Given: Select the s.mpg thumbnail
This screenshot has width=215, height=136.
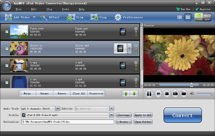Looking at the screenshot, I should [x=19, y=65].
